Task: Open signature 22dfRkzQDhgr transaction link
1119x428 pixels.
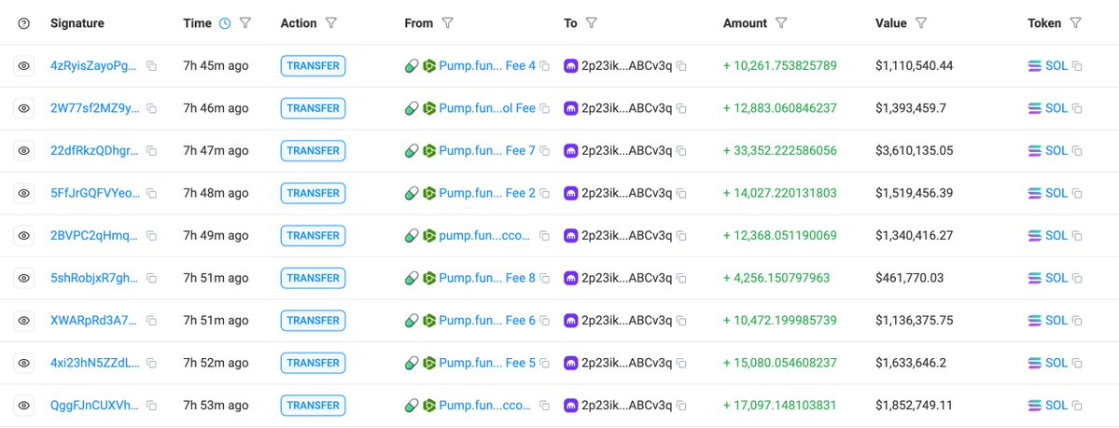Action: (95, 150)
